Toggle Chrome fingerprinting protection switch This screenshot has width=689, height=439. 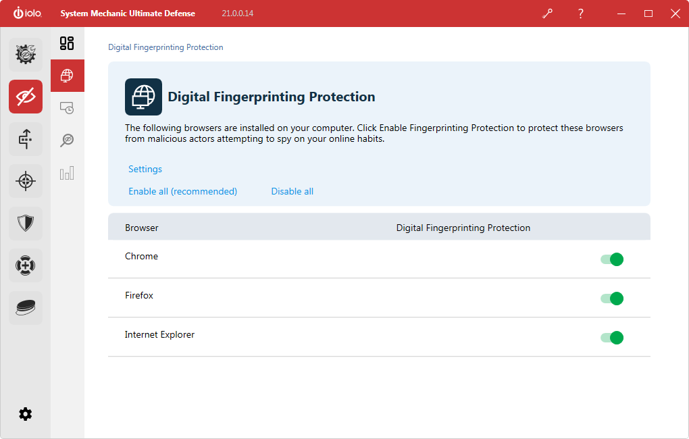(612, 259)
